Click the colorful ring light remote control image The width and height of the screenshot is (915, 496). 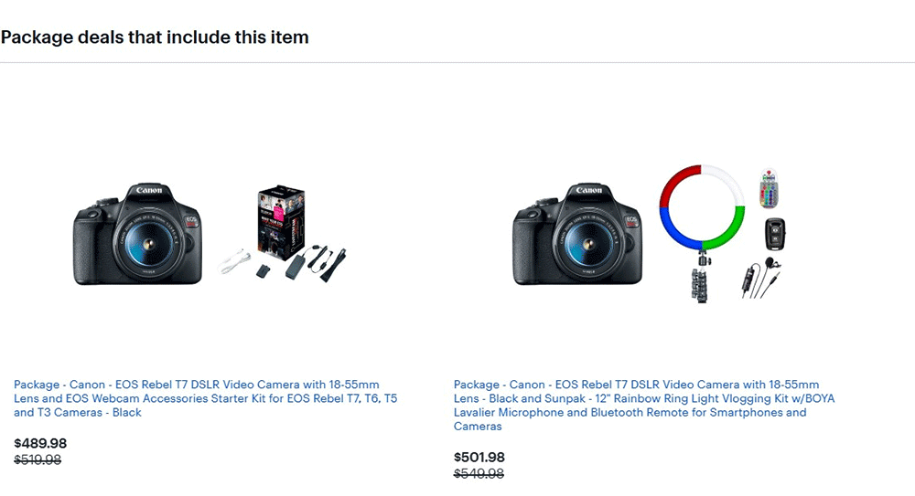(x=768, y=191)
